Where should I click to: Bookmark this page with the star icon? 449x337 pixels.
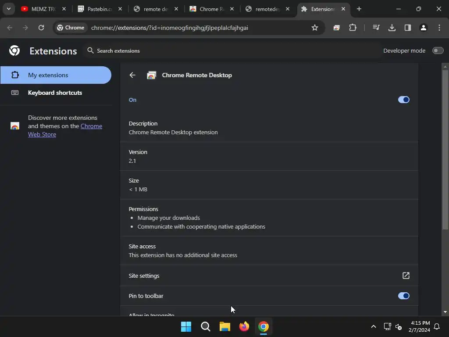[x=315, y=28]
